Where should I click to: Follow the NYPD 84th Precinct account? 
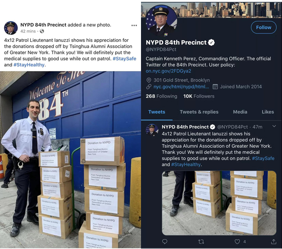tap(264, 27)
